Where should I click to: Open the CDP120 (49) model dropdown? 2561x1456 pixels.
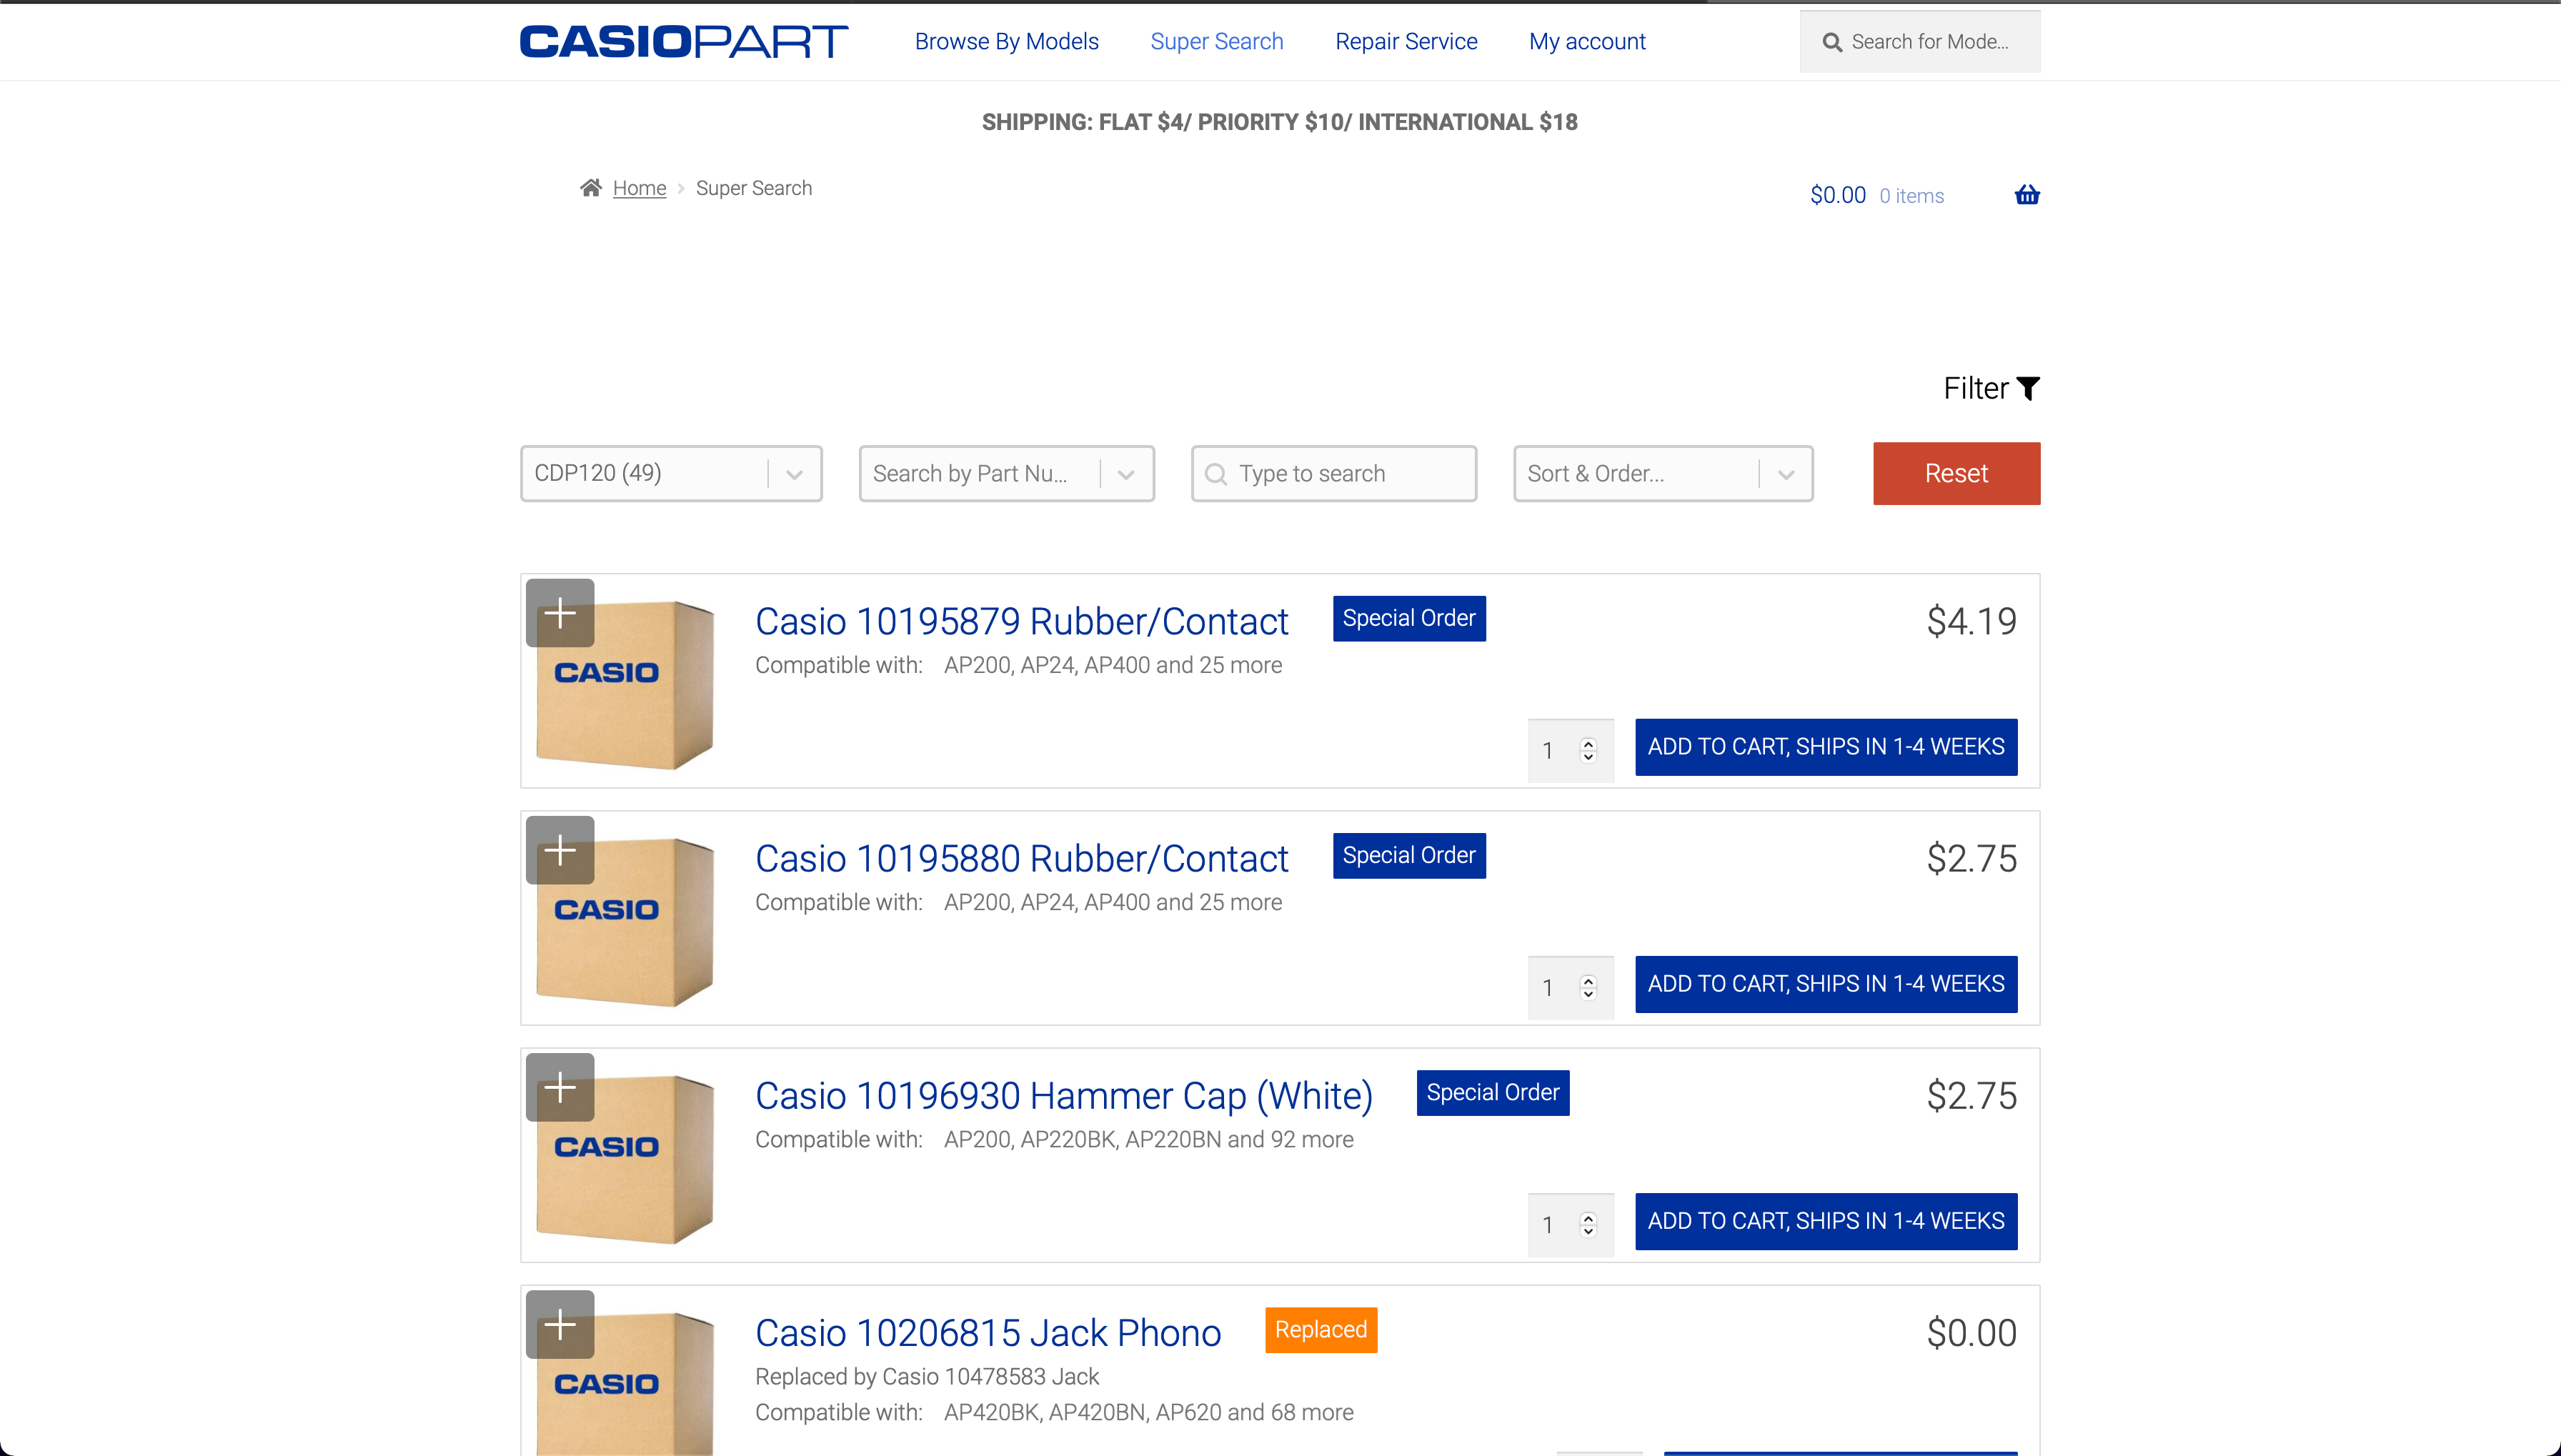[x=671, y=473]
